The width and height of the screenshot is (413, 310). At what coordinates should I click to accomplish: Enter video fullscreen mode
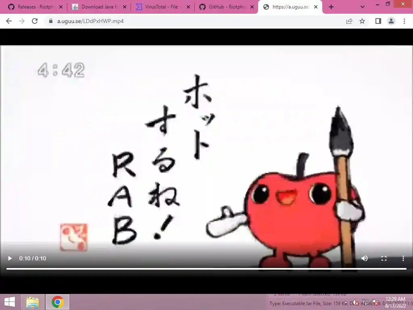click(384, 258)
